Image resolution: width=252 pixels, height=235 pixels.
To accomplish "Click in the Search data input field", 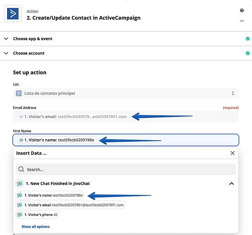I will [128, 170].
